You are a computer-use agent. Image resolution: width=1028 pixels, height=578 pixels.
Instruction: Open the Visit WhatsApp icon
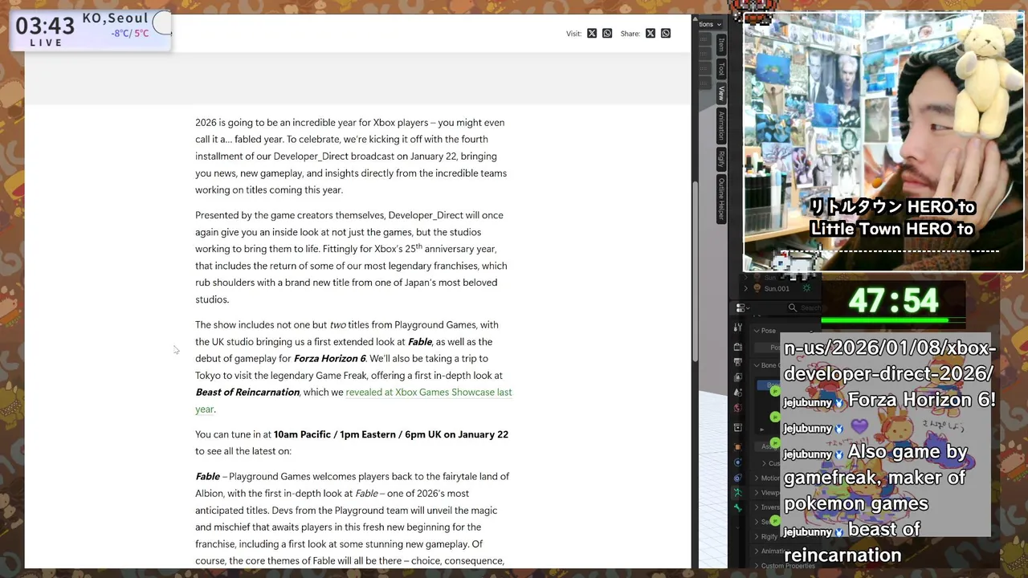pyautogui.click(x=607, y=33)
